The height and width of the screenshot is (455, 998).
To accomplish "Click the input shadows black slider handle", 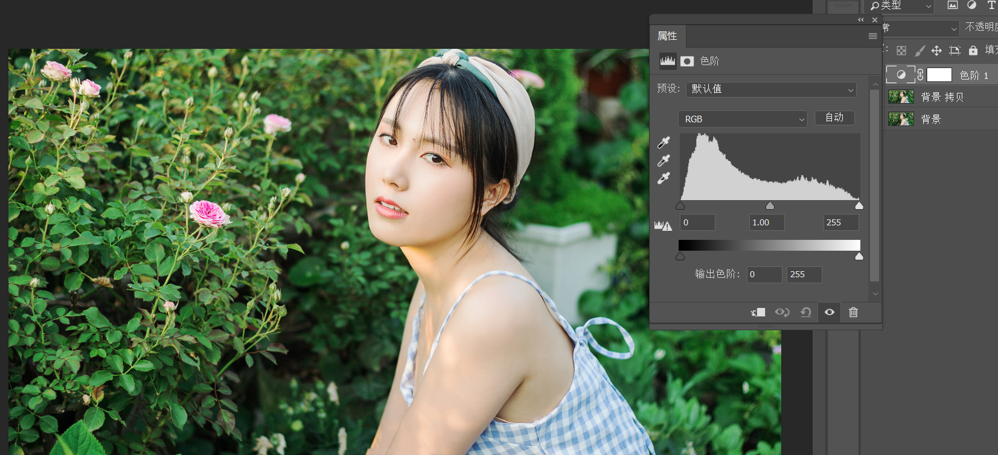I will 680,206.
